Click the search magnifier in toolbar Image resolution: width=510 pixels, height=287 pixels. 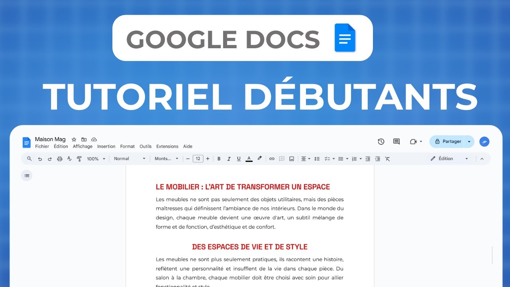click(29, 159)
